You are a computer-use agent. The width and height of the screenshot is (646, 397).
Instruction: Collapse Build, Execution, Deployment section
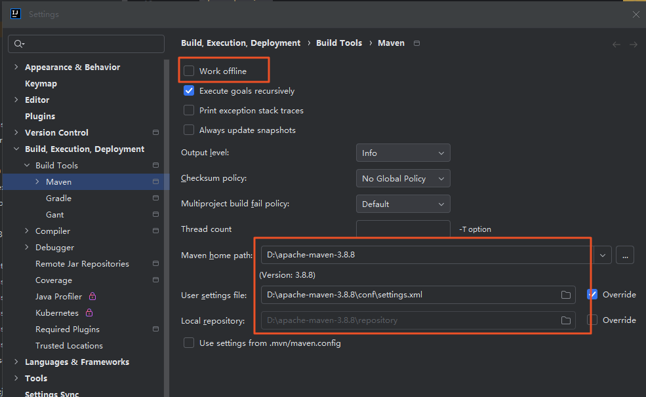click(16, 149)
